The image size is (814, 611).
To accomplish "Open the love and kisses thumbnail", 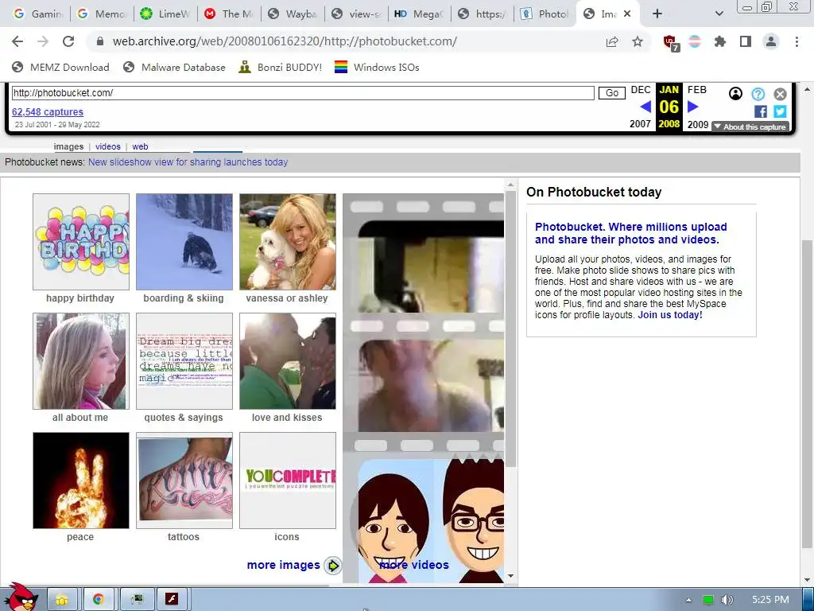I will (x=288, y=361).
